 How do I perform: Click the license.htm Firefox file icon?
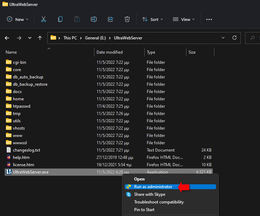pos(9,164)
